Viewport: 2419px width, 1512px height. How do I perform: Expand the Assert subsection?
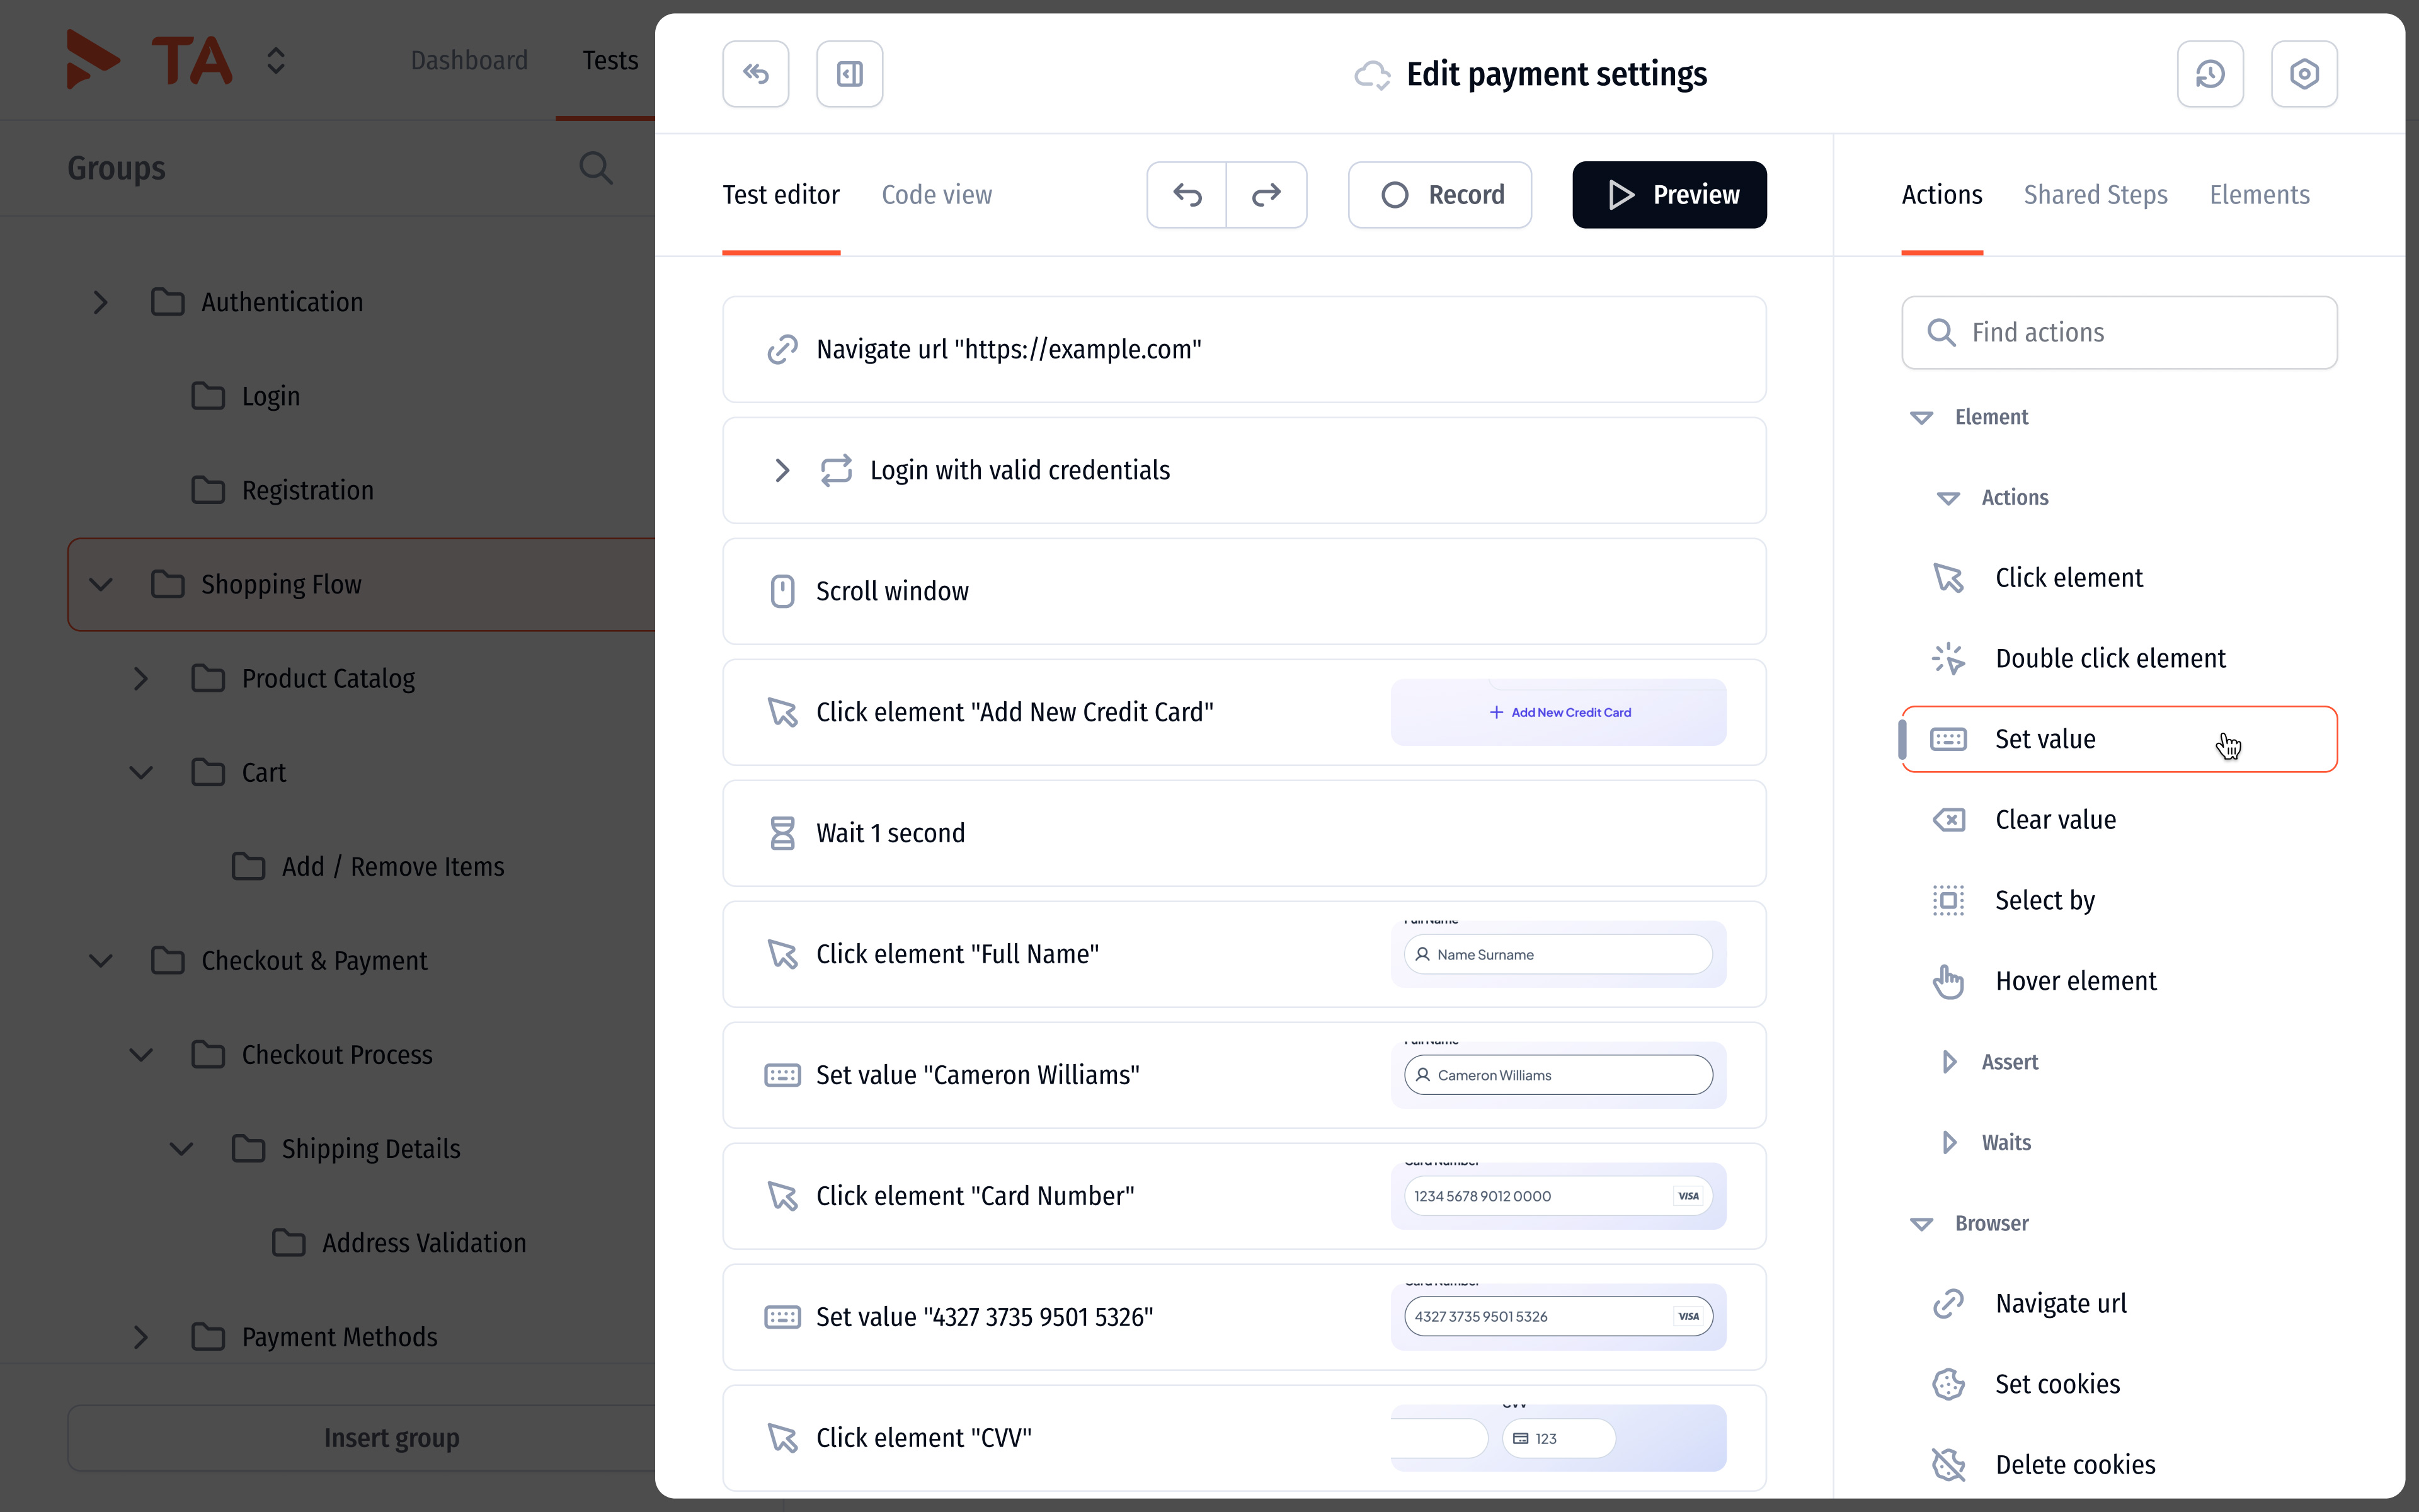[1949, 1062]
